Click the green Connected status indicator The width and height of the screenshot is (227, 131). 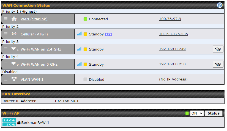[x=85, y=19]
